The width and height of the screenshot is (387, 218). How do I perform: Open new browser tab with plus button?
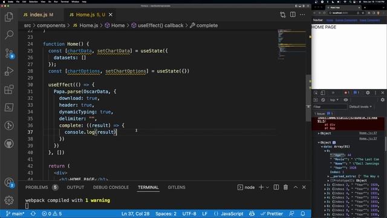(365, 8)
